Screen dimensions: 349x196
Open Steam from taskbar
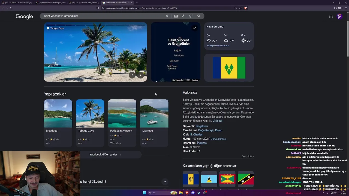click(x=199, y=193)
